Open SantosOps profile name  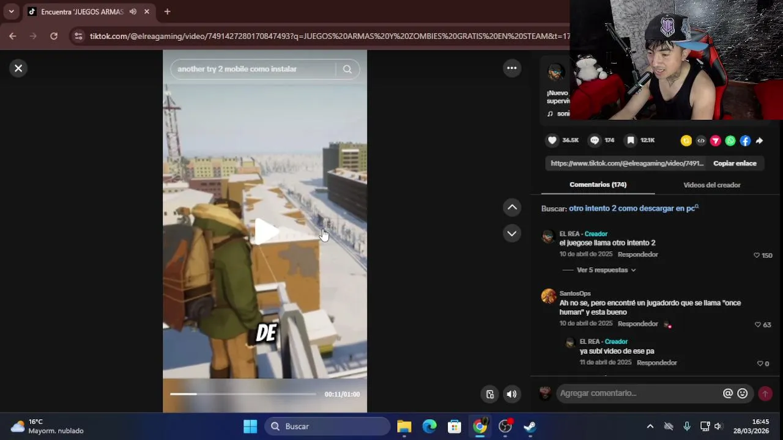[x=575, y=293]
